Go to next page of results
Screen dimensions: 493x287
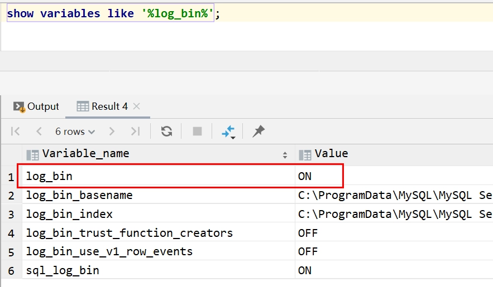(x=112, y=131)
